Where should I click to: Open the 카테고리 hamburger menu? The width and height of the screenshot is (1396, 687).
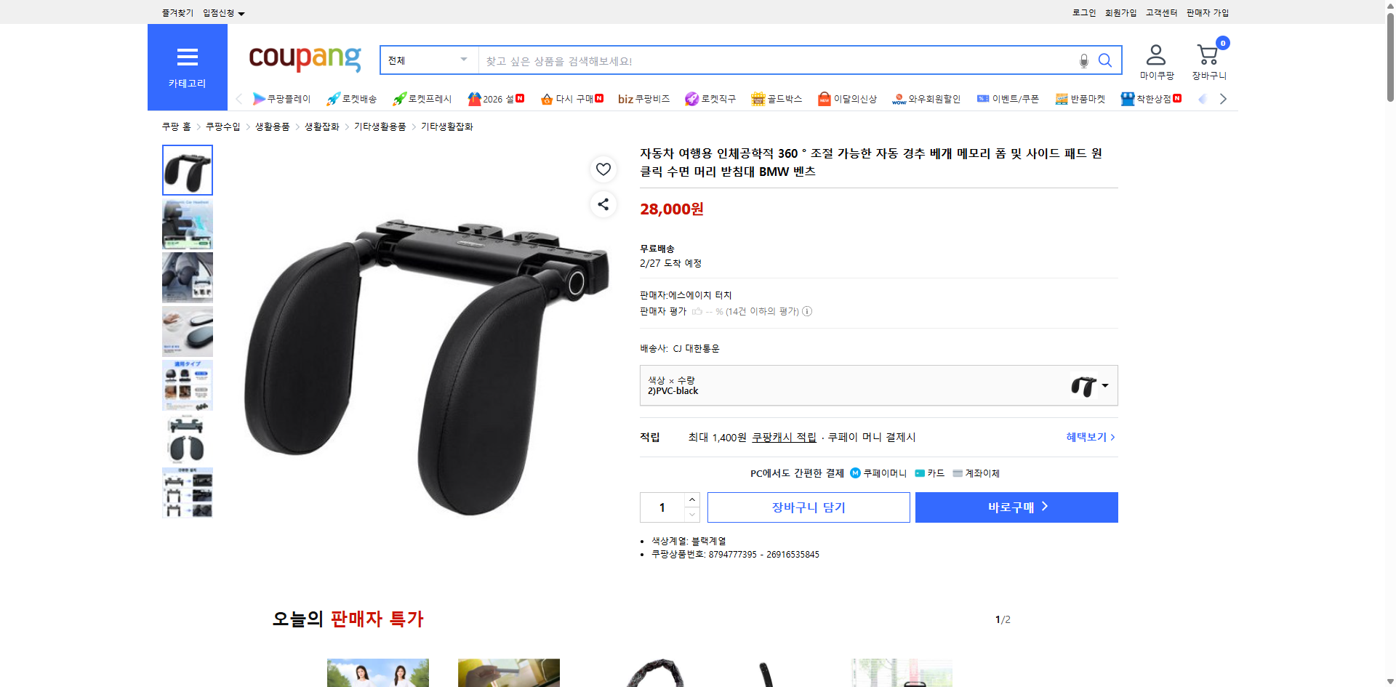(x=187, y=57)
